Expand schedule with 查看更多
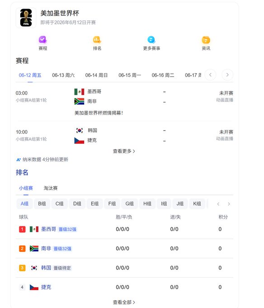The height and width of the screenshot is (308, 264). (124, 151)
